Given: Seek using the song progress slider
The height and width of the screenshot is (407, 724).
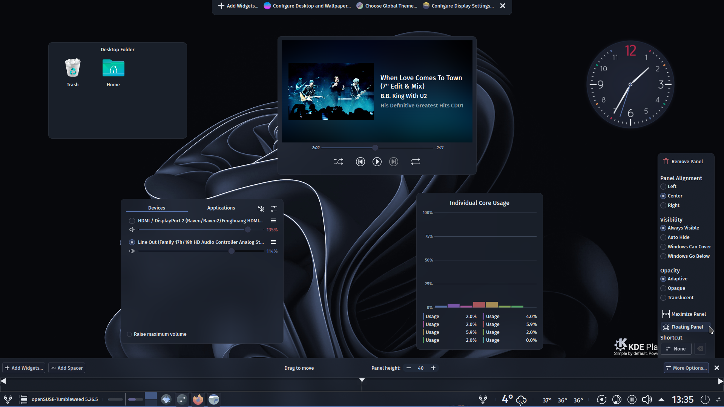Looking at the screenshot, I should coord(377,148).
